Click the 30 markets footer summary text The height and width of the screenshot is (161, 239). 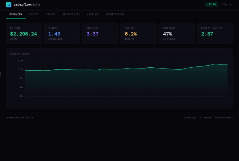click(208, 118)
